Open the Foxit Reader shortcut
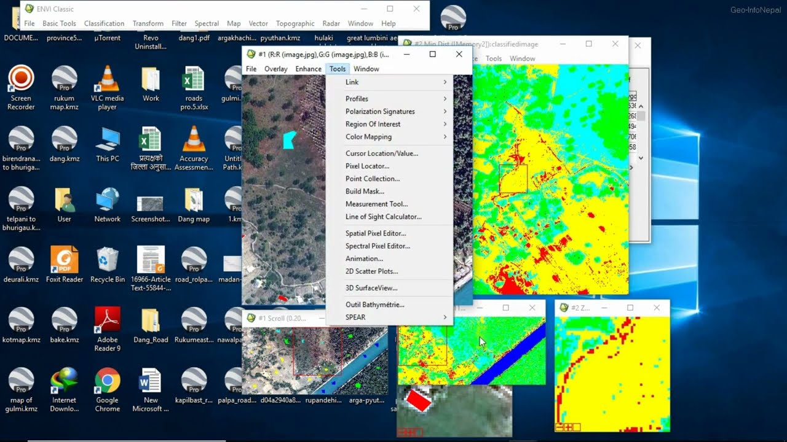Screen dimensions: 787x442 point(64,265)
